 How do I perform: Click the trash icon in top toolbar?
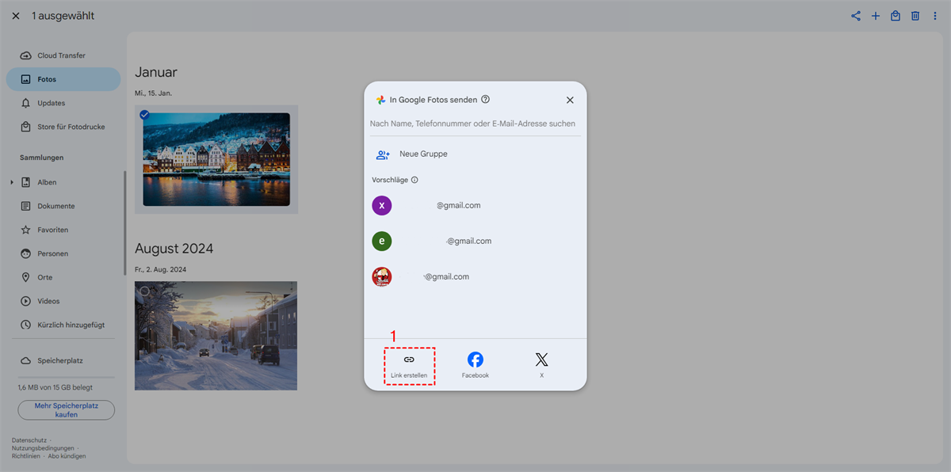pos(915,16)
